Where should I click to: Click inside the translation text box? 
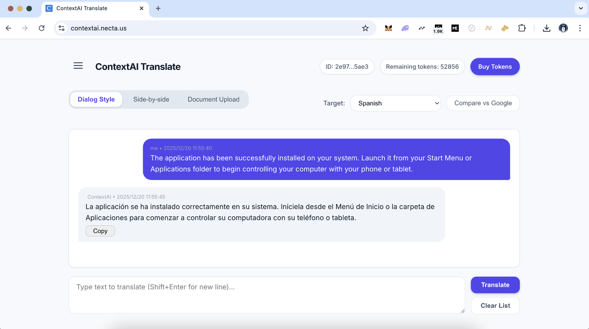click(267, 295)
